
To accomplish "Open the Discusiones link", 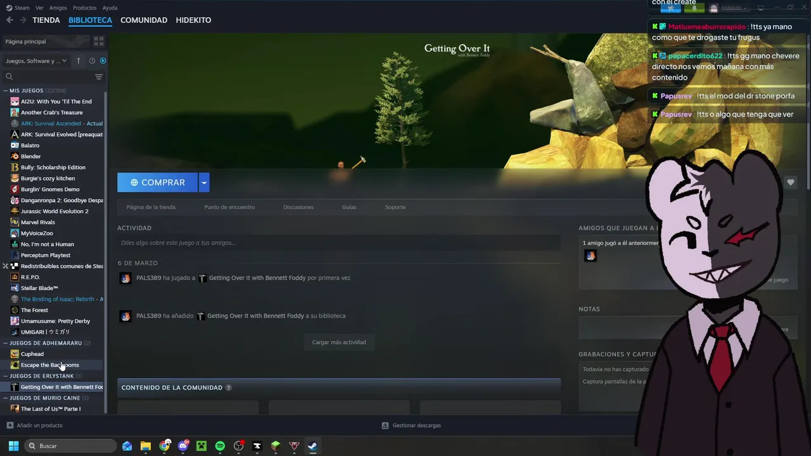I will (298, 207).
